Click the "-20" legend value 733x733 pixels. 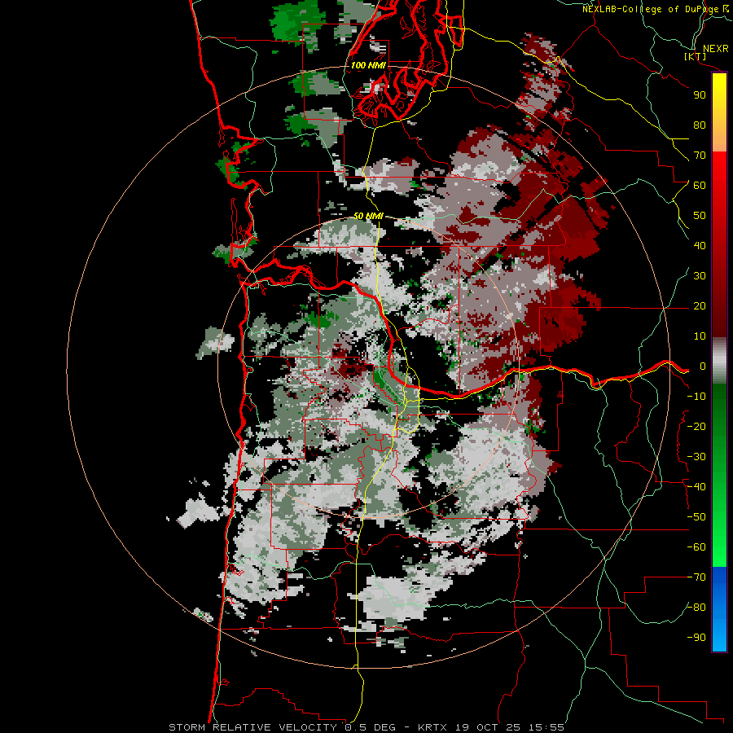696,427
